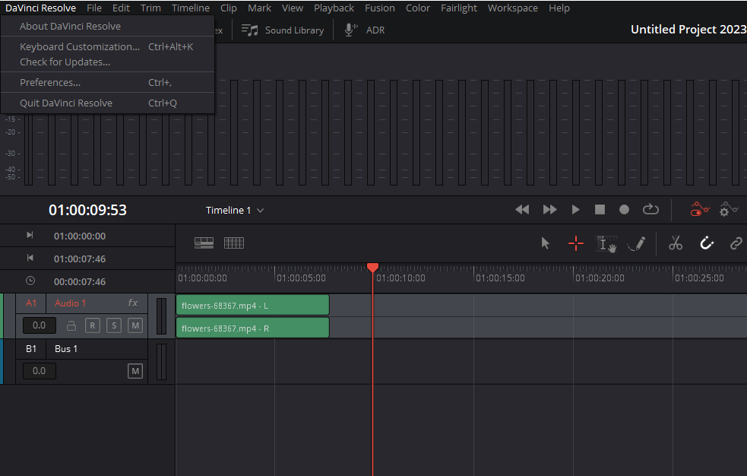The height and width of the screenshot is (476, 747).
Task: Open the ADR microphone panel
Action: [x=365, y=30]
